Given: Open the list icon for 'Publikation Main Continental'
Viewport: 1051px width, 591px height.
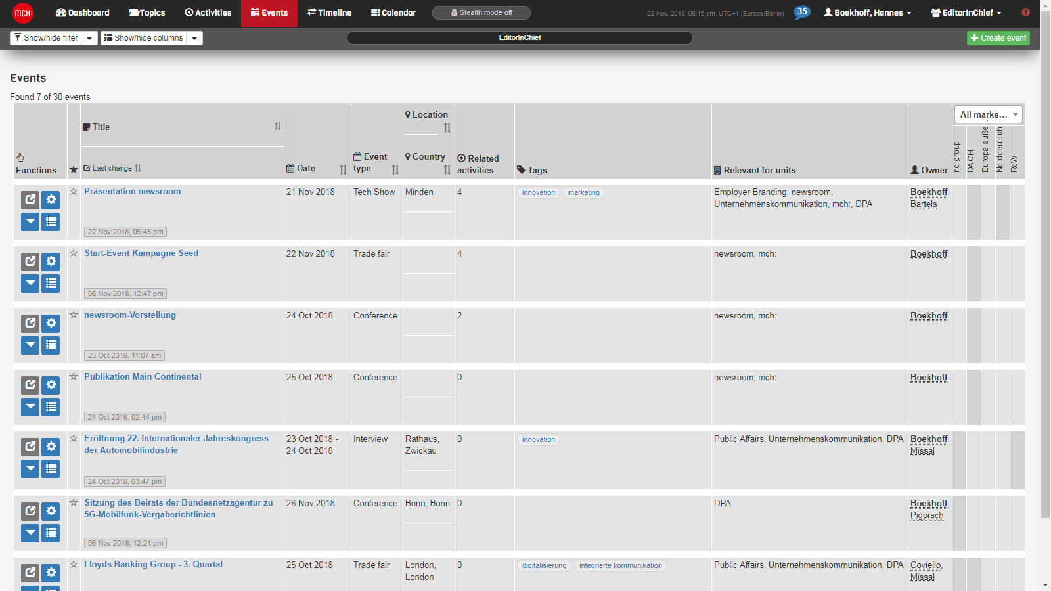Looking at the screenshot, I should (51, 406).
